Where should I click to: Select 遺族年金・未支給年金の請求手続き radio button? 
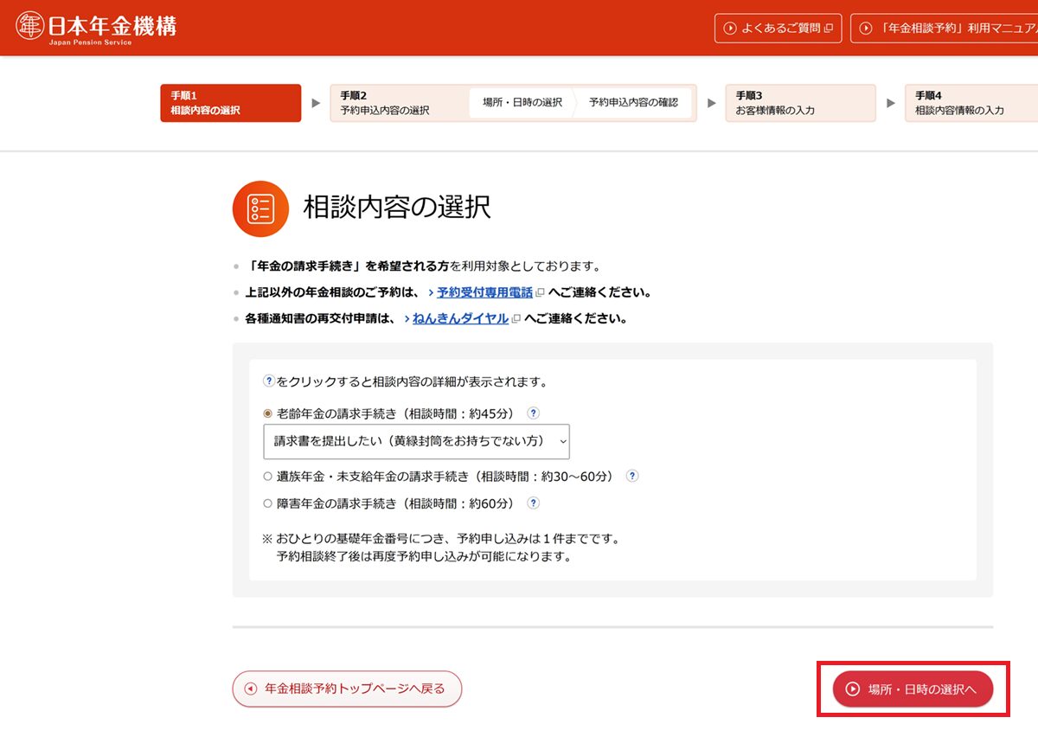[267, 476]
